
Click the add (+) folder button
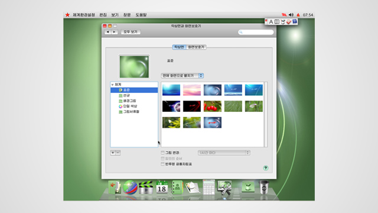point(113,153)
